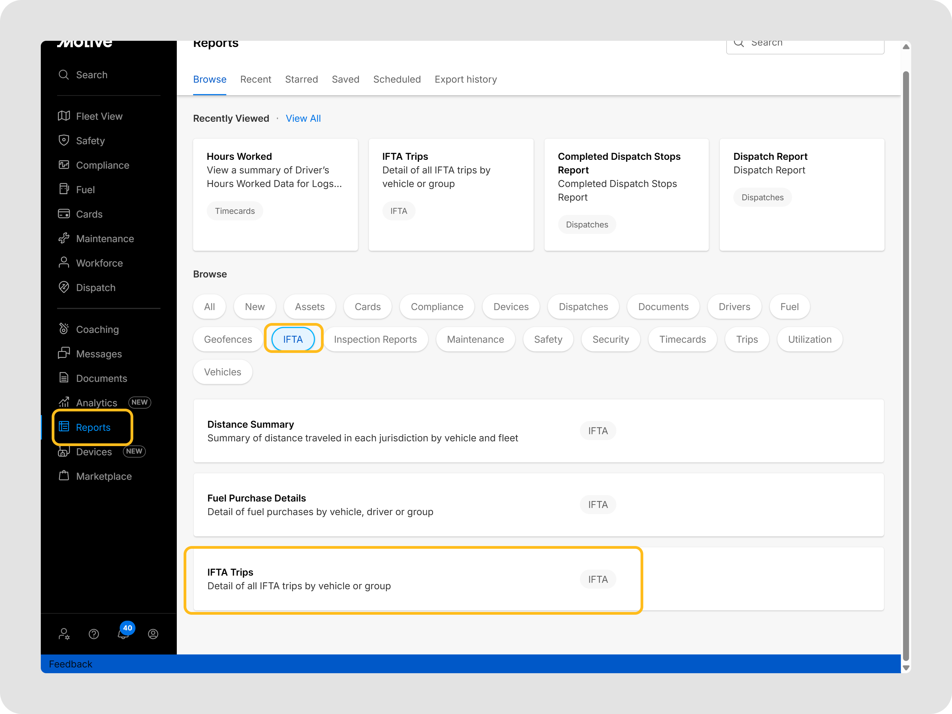
Task: Open notifications bell with 40 badge
Action: [123, 634]
